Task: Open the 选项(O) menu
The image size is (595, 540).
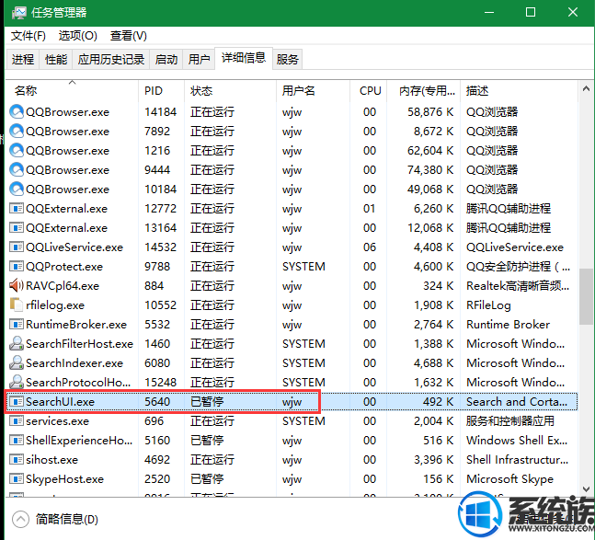Action: 78,36
